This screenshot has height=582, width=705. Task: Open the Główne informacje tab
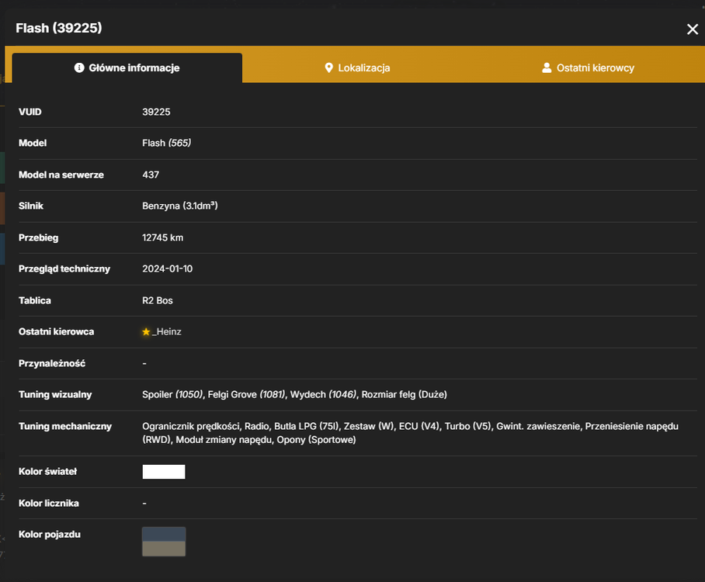point(127,68)
